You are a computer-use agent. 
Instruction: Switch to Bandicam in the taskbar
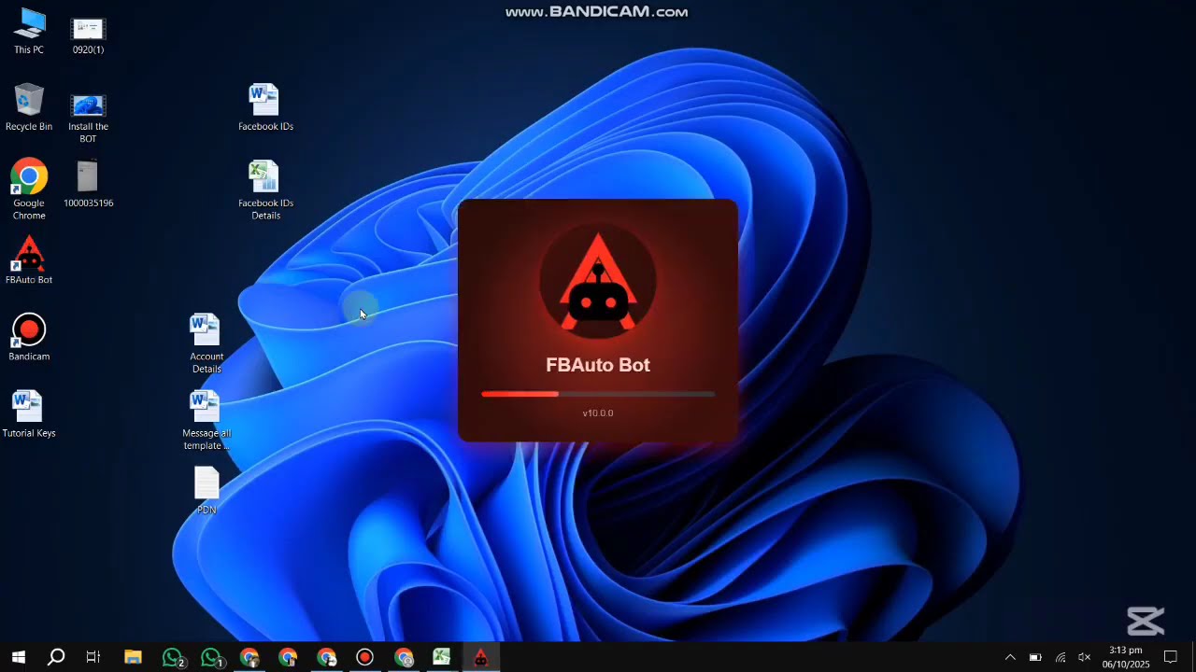(x=364, y=657)
